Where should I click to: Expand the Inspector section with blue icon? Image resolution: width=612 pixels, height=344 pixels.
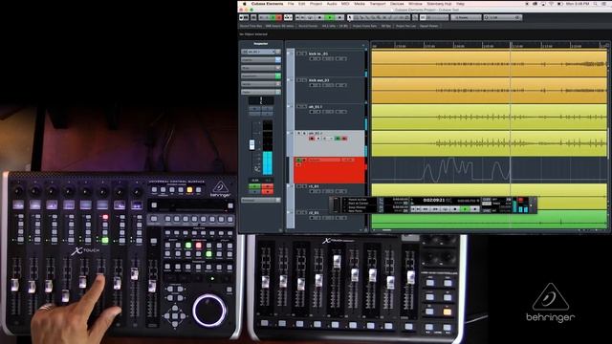[x=261, y=59]
